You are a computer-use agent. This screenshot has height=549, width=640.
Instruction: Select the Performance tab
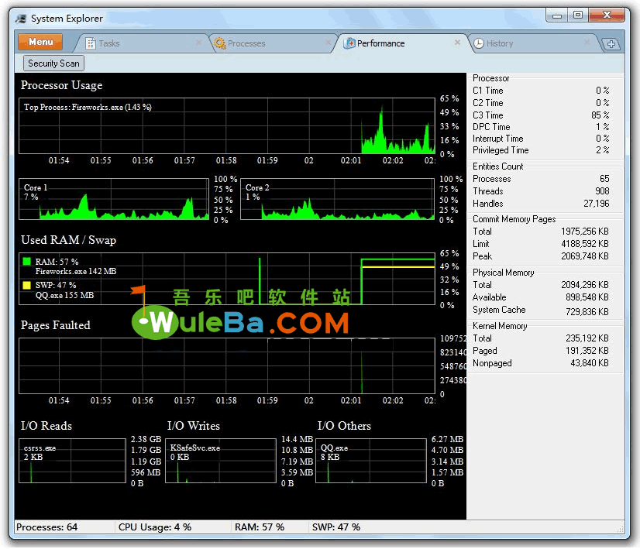pyautogui.click(x=401, y=43)
